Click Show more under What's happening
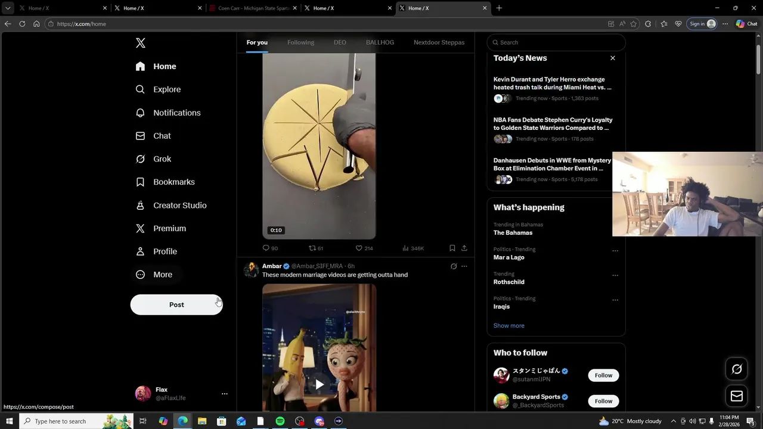 pyautogui.click(x=509, y=325)
